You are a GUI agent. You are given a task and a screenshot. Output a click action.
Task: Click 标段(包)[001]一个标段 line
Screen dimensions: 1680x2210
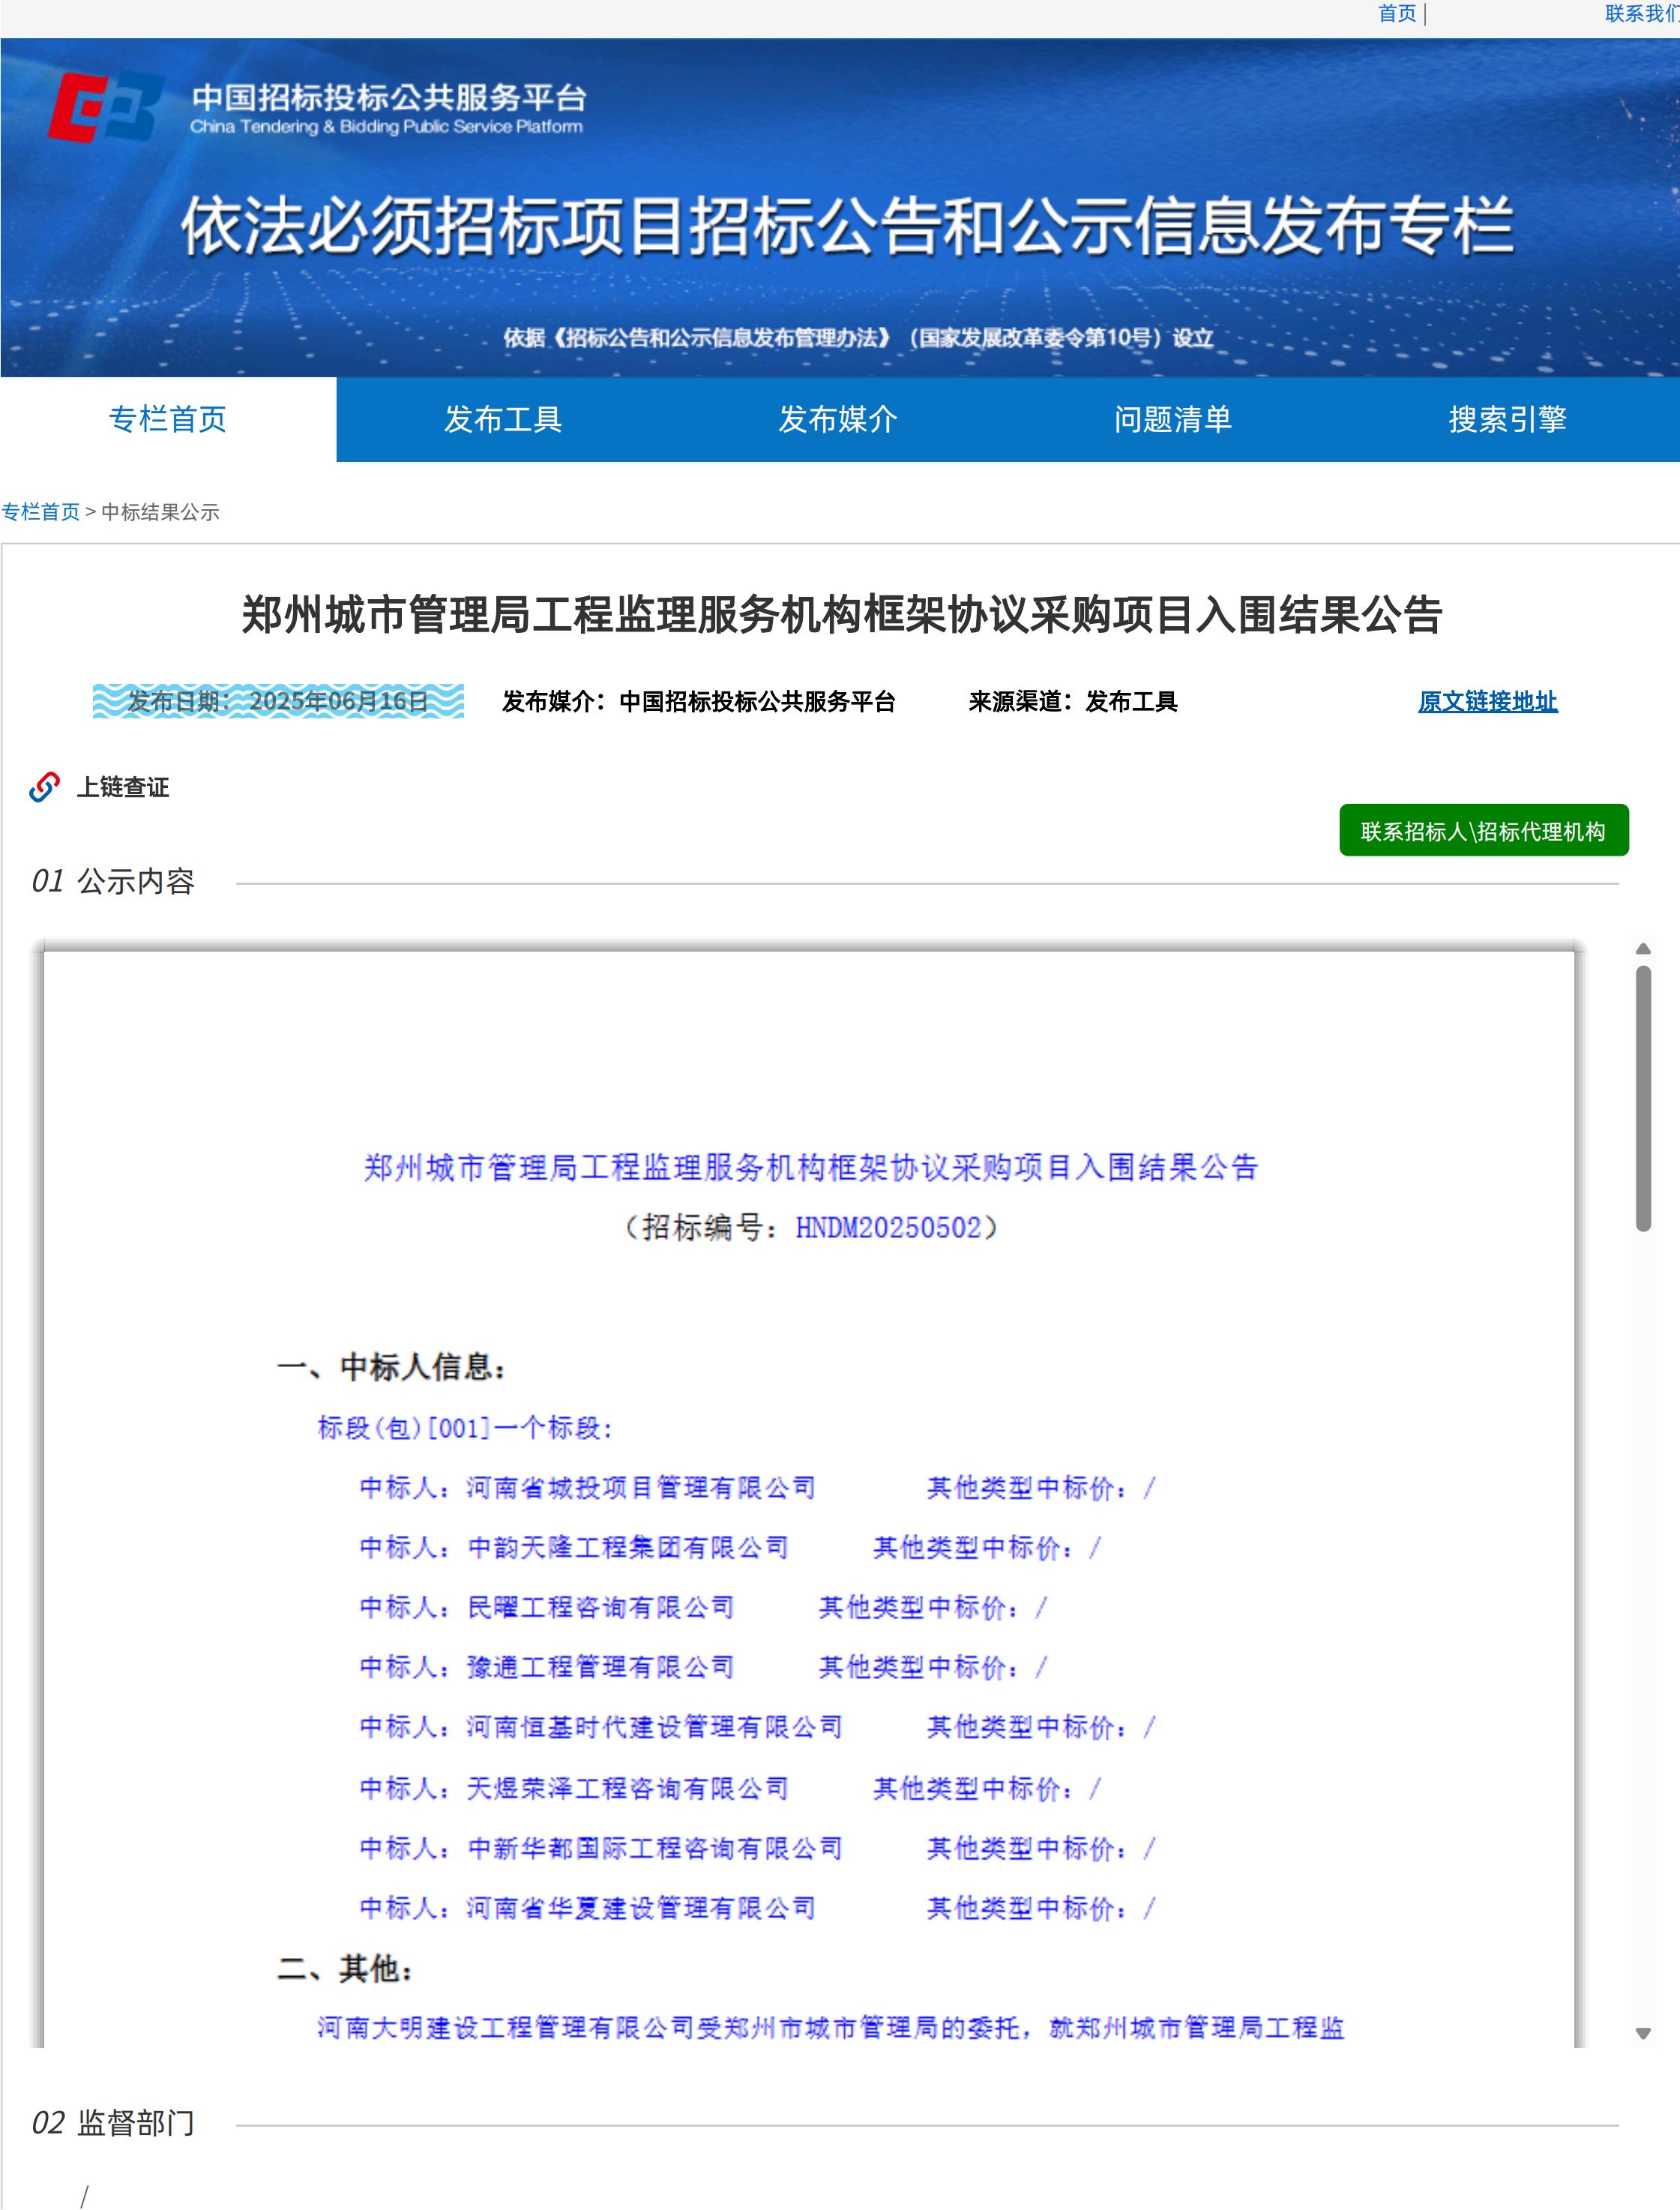coord(465,1428)
